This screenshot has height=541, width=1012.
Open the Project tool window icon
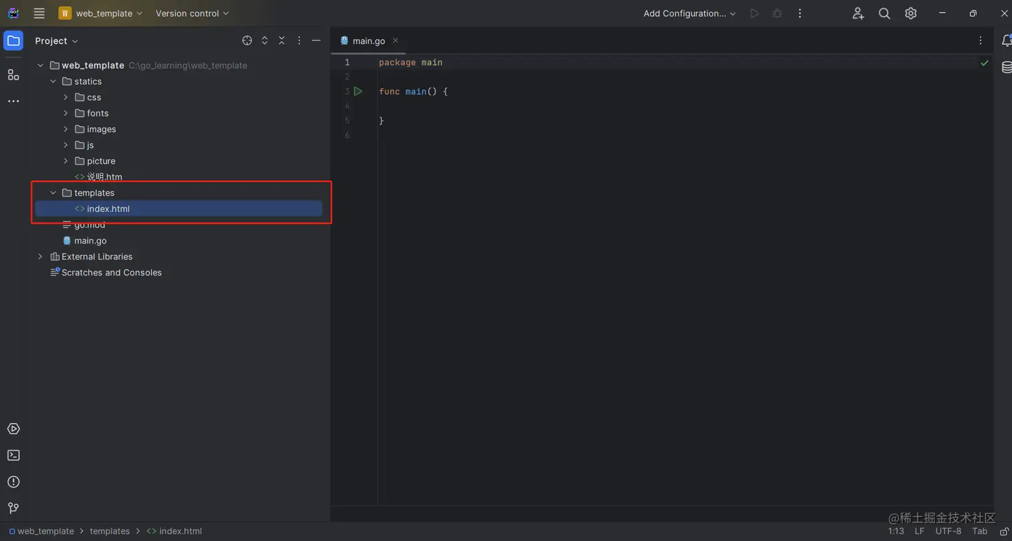pos(13,41)
